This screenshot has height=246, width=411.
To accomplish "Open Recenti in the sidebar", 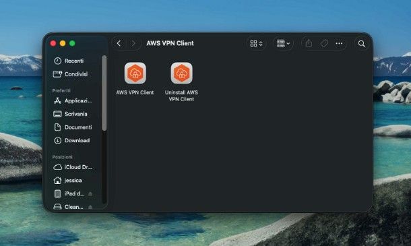I will pyautogui.click(x=69, y=61).
